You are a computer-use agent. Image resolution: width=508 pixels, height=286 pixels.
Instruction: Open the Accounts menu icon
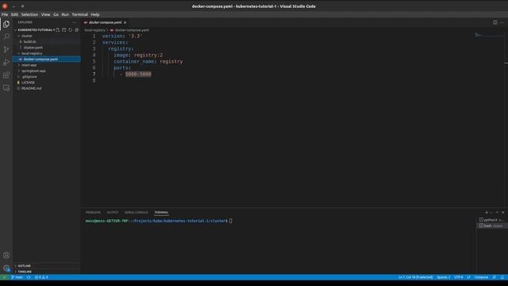pos(6,256)
